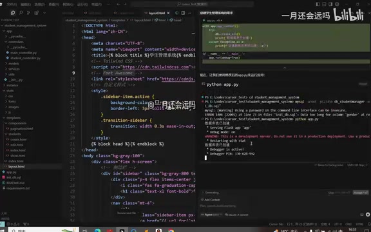The height and width of the screenshot is (232, 371).
Task: Open requirements.txt file
Action: (x=18, y=188)
